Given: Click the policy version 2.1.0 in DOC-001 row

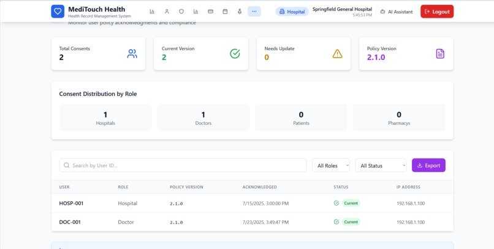Looking at the screenshot, I should 176,222.
